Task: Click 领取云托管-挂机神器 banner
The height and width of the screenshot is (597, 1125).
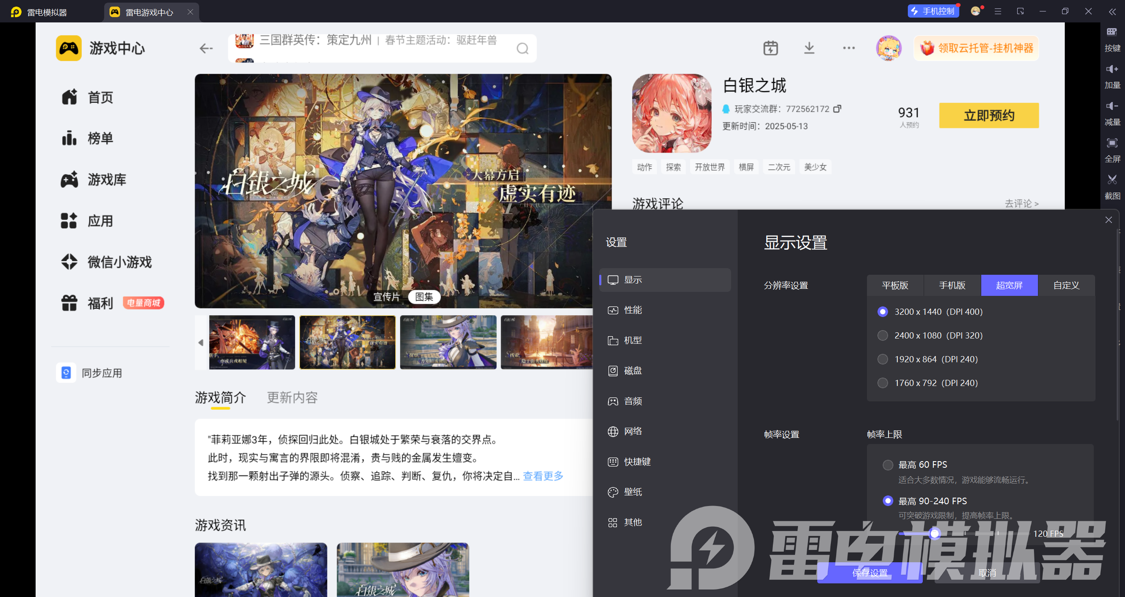Action: click(976, 48)
